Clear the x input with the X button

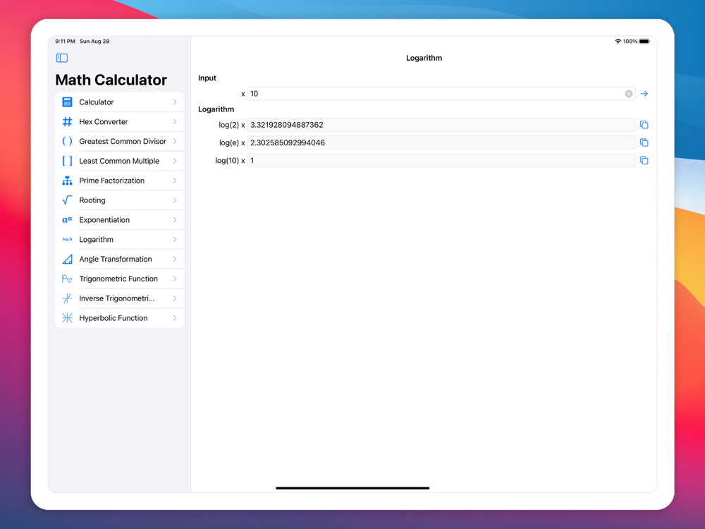pos(629,94)
